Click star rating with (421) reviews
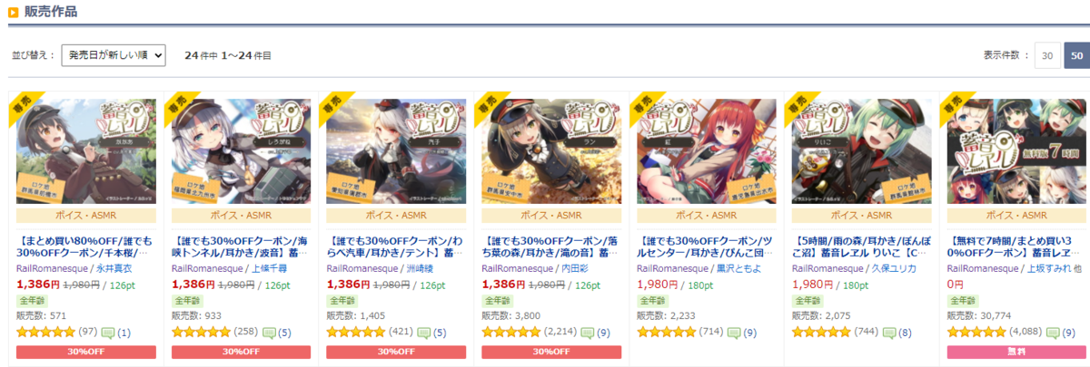This screenshot has height=367, width=1090. tap(356, 333)
